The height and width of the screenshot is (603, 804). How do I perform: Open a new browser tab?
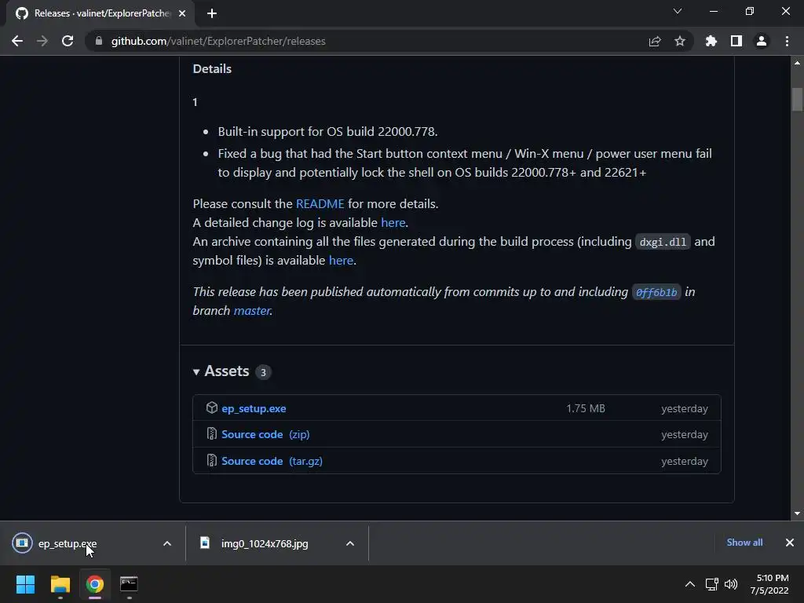tap(212, 13)
